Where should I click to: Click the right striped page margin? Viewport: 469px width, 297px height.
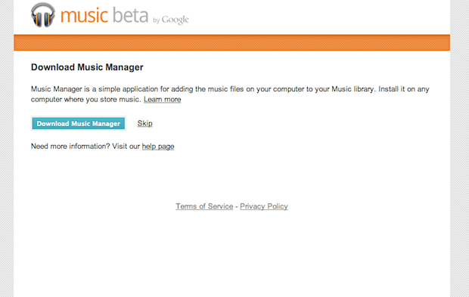459,148
